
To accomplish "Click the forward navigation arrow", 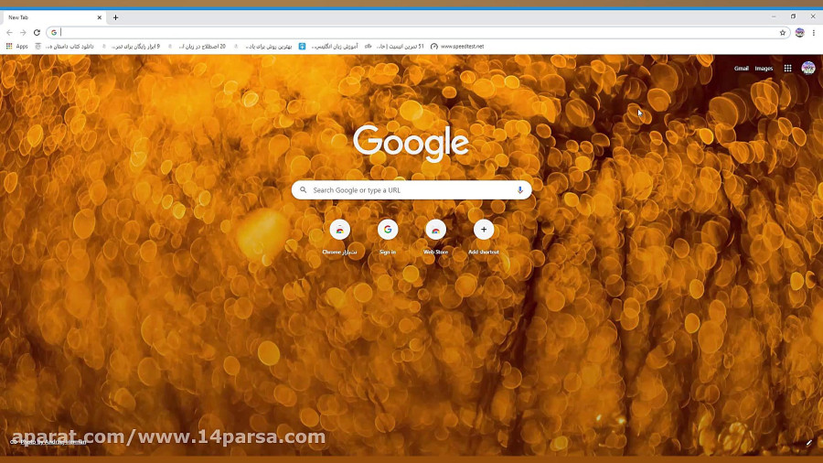I will pos(23,33).
